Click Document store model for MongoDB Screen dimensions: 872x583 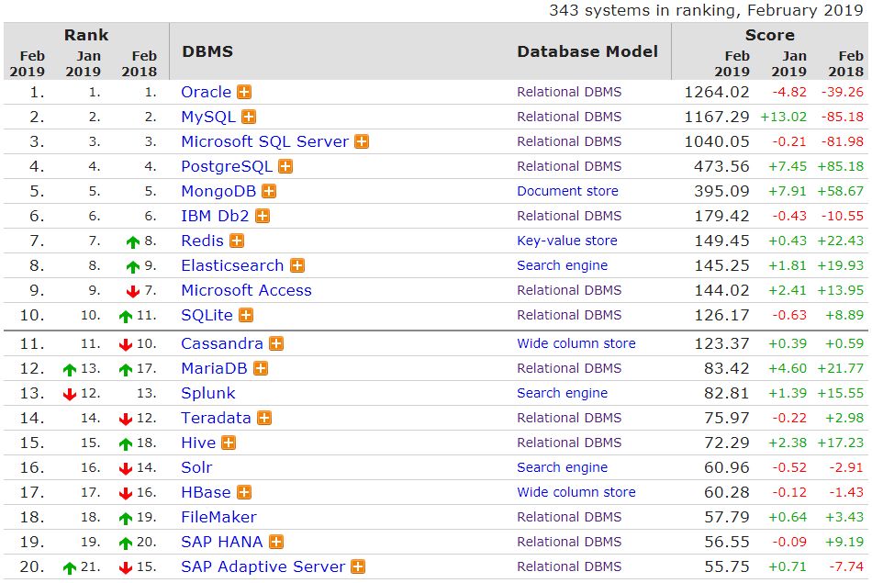click(567, 191)
